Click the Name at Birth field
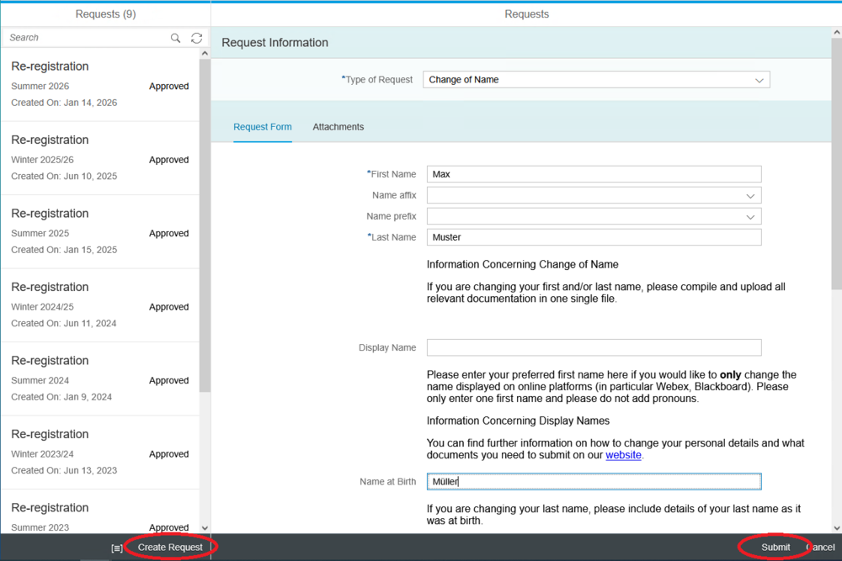The image size is (842, 561). tap(594, 482)
